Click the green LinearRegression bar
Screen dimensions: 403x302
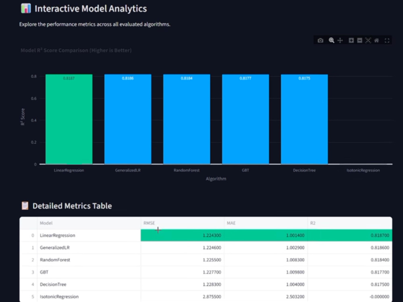pyautogui.click(x=69, y=119)
